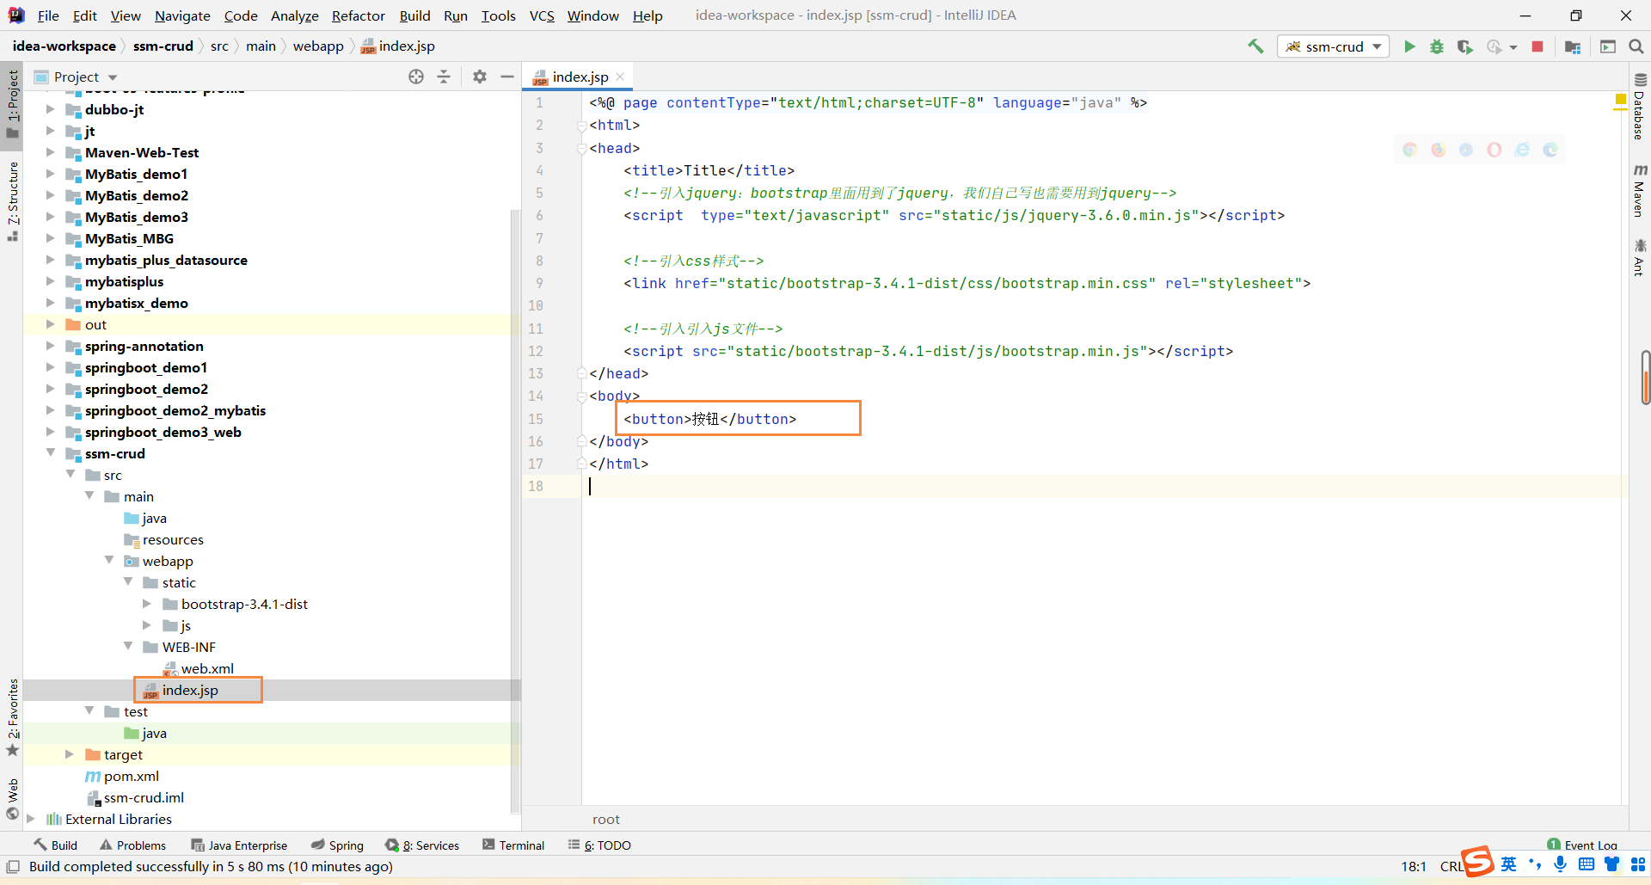
Task: Click the Build project hammer icon
Action: [x=1255, y=46]
